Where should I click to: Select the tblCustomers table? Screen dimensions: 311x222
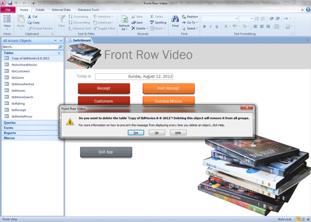(x=33, y=71)
